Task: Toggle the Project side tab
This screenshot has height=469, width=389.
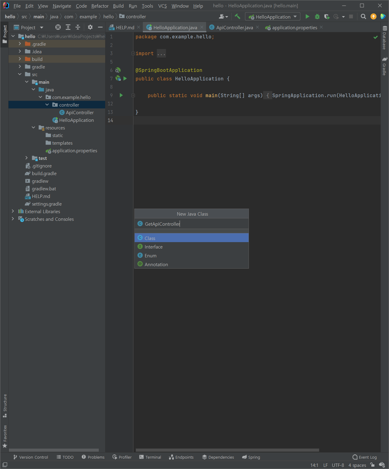Action: pyautogui.click(x=5, y=34)
